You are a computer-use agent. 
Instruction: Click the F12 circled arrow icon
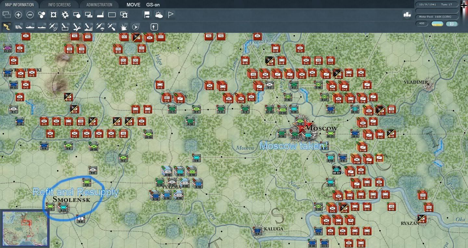click(x=136, y=27)
